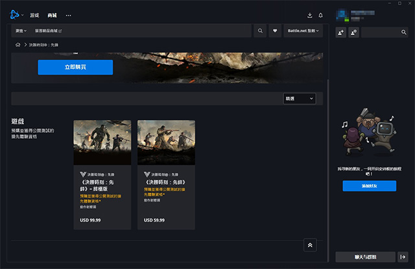Click the shop search magnifier icon
Viewport: 415px width, 269px height.
(x=260, y=30)
